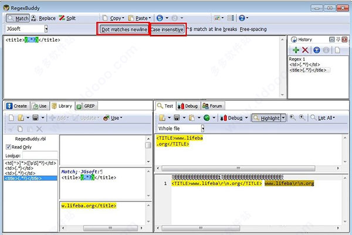Open the JGsoft regex flavor dropdown
352x235 pixels.
point(46,29)
